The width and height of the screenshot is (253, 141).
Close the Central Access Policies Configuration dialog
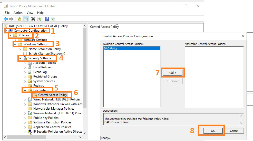[242, 36]
